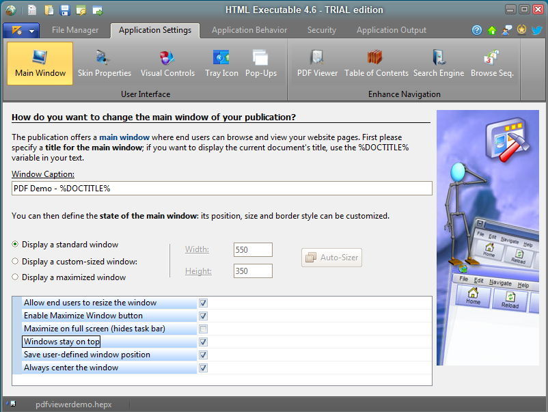The width and height of the screenshot is (548, 412).
Task: Open Browse Seq. settings
Action: click(x=492, y=64)
